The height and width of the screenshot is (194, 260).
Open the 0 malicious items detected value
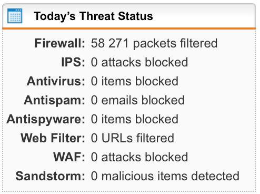pos(165,176)
